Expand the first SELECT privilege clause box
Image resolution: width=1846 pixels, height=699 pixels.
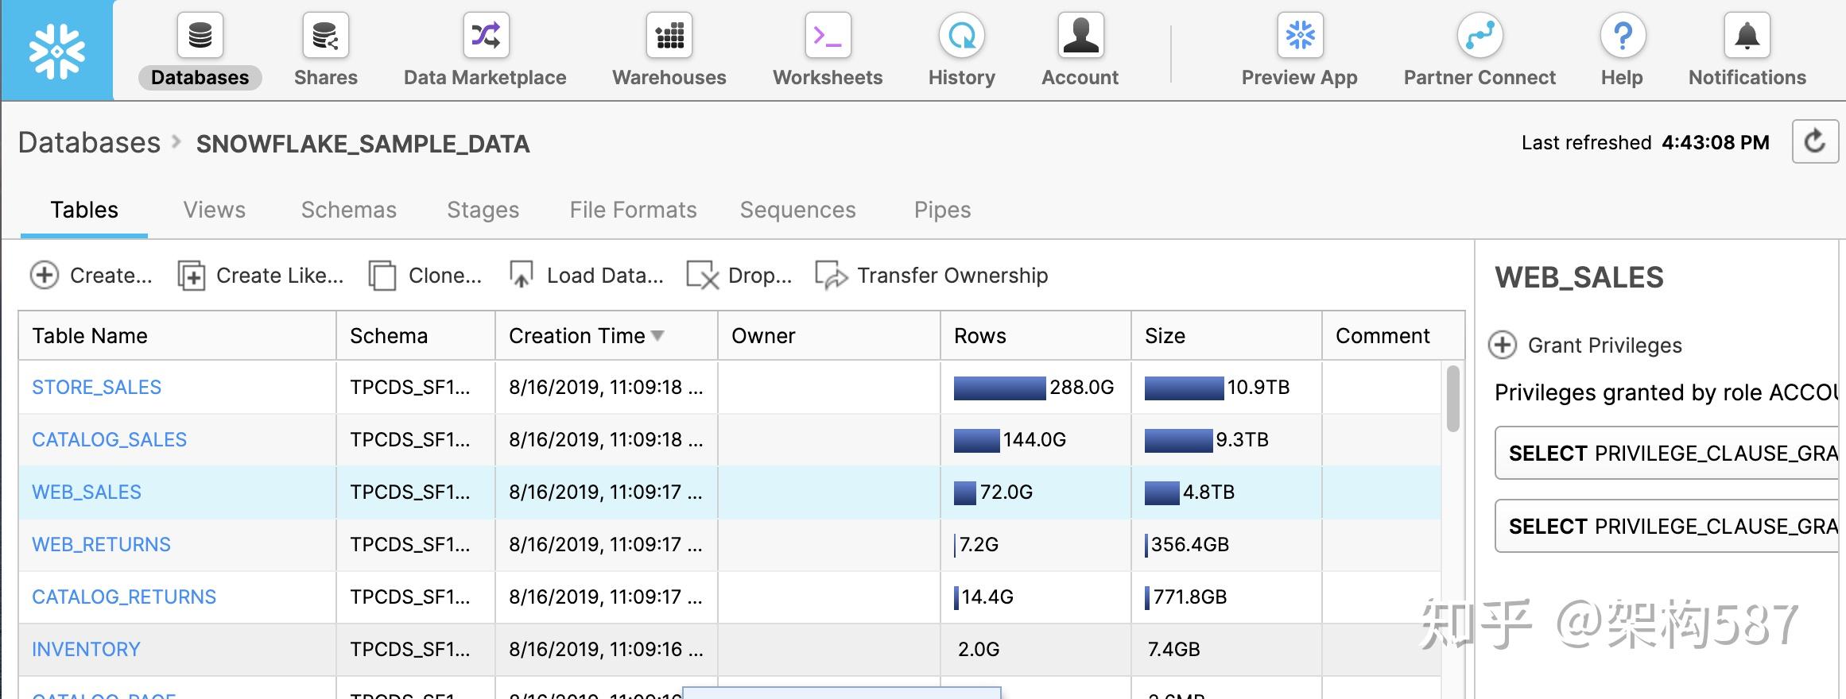[1670, 454]
